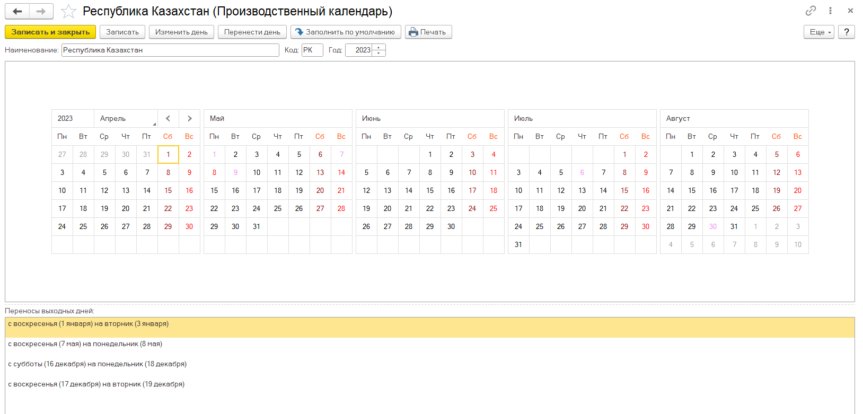The image size is (863, 414).
Task: Click into the Год field
Action: point(359,50)
